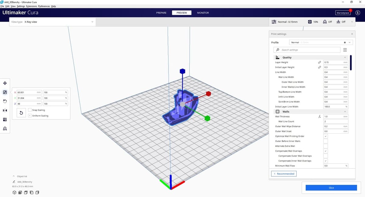Click the Layer Height link icon
365x197 pixels.
319,62
